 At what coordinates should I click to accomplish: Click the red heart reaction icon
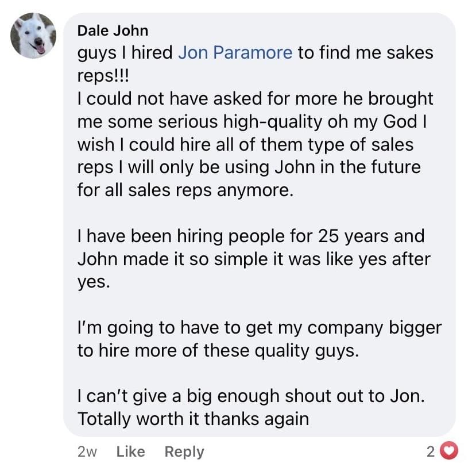[x=450, y=451]
